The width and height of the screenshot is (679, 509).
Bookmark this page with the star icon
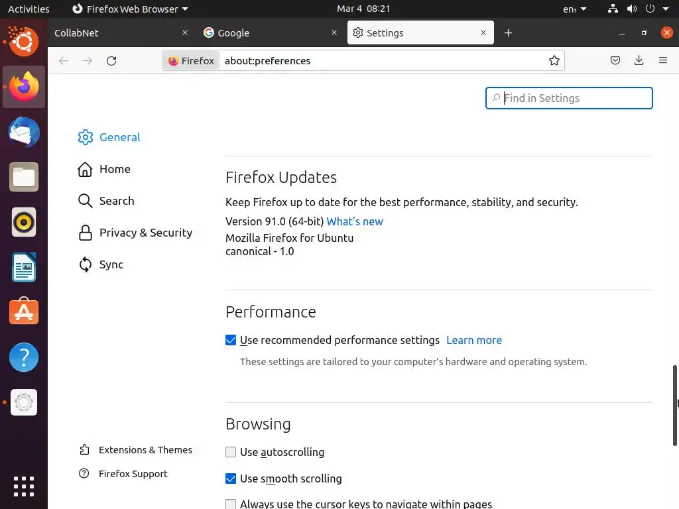click(554, 61)
